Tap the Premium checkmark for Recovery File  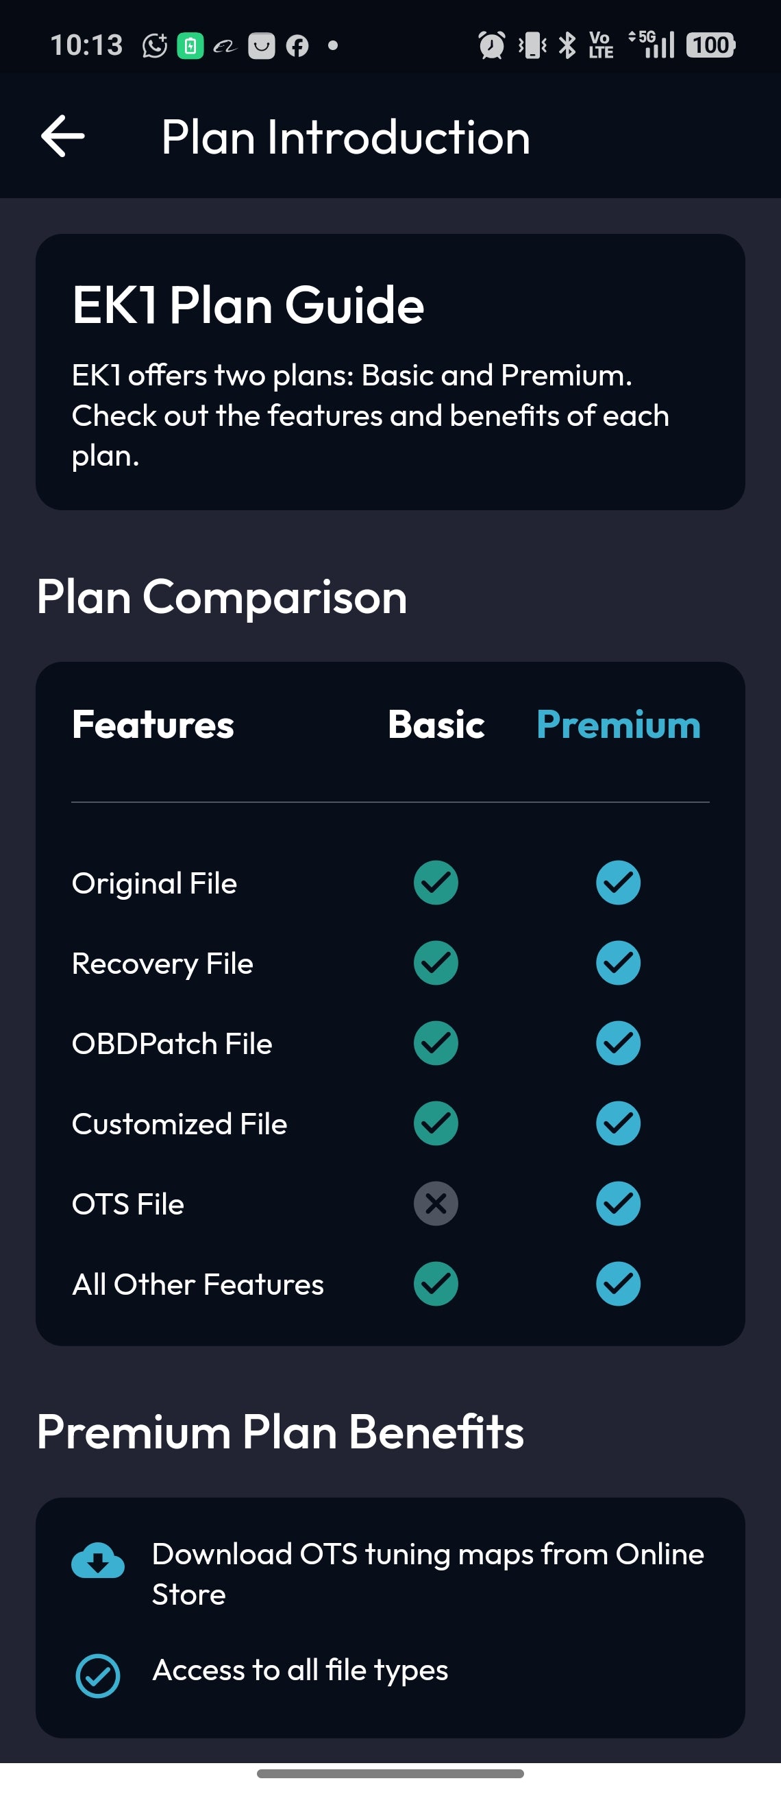pyautogui.click(x=617, y=963)
